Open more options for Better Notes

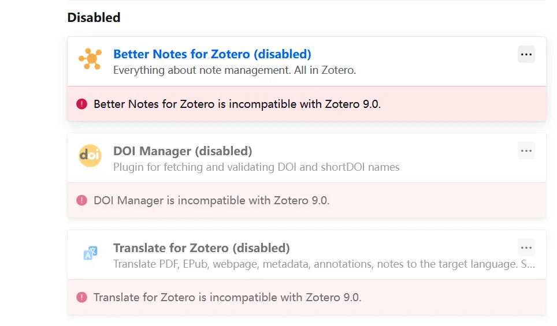pyautogui.click(x=526, y=54)
